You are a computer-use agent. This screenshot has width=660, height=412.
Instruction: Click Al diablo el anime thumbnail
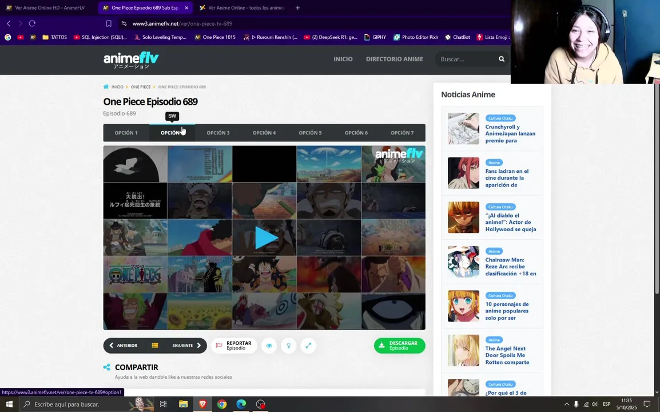pyautogui.click(x=463, y=217)
